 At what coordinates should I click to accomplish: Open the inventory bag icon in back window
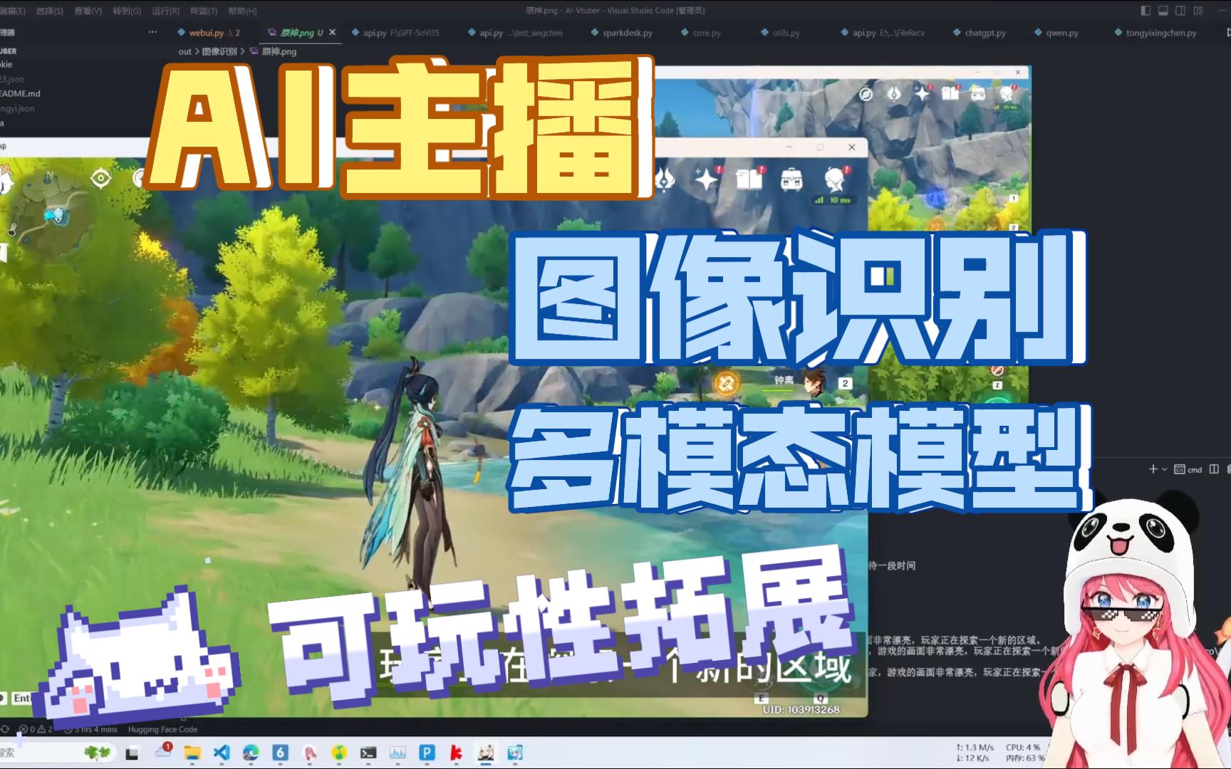click(978, 93)
